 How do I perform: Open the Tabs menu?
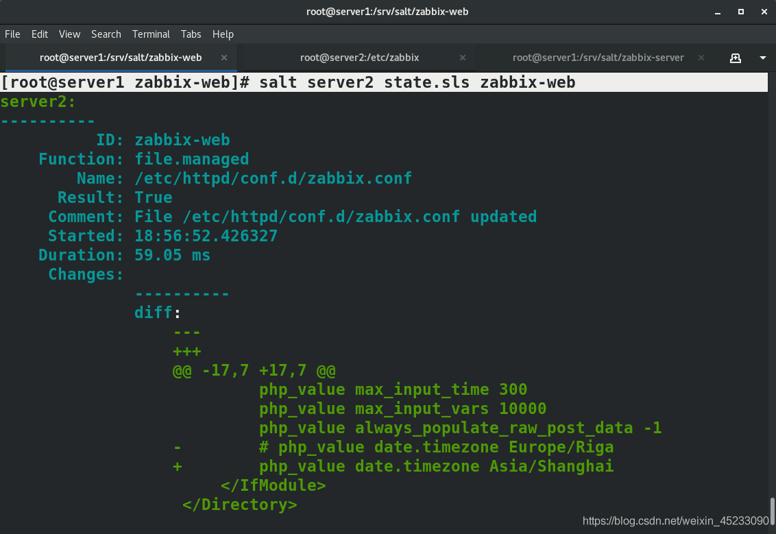191,34
